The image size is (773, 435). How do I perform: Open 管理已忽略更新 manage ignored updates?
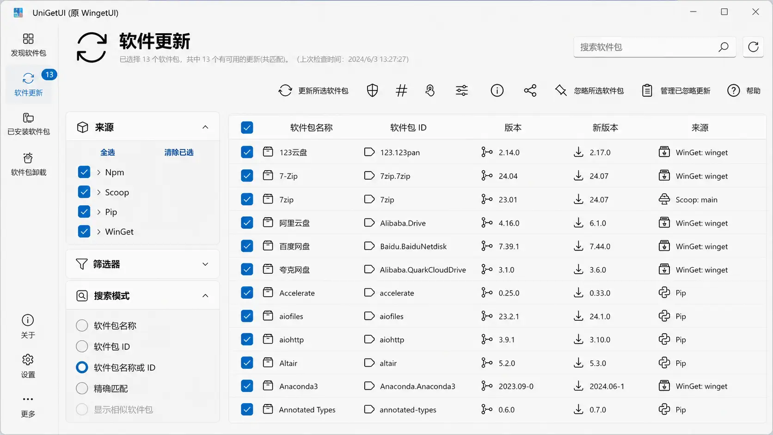[676, 91]
